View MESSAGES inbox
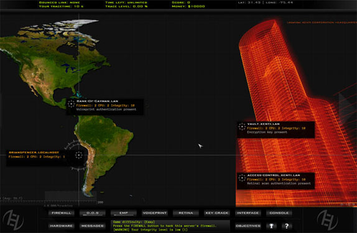The image size is (357, 233). coord(93,226)
